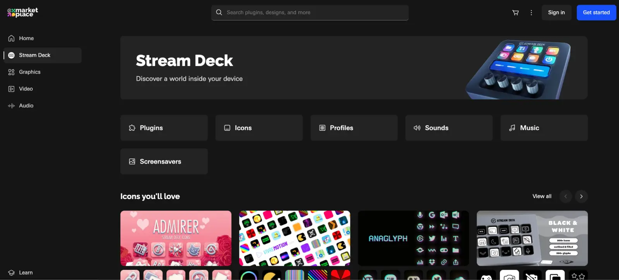Image resolution: width=619 pixels, height=280 pixels.
Task: Click the Icons you'll love heading
Action: (x=150, y=196)
